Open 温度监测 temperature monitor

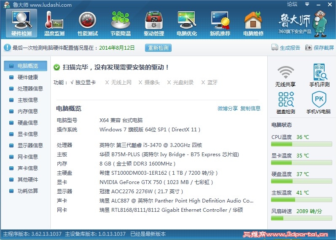coord(54,23)
